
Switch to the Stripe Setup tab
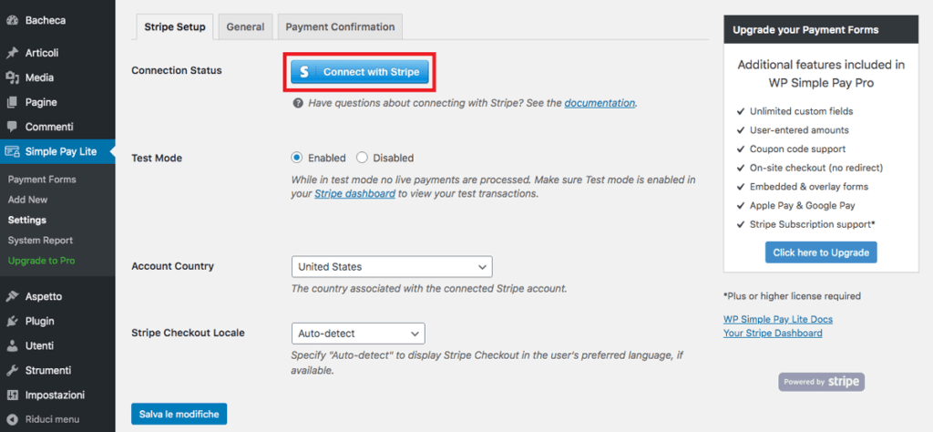[175, 26]
